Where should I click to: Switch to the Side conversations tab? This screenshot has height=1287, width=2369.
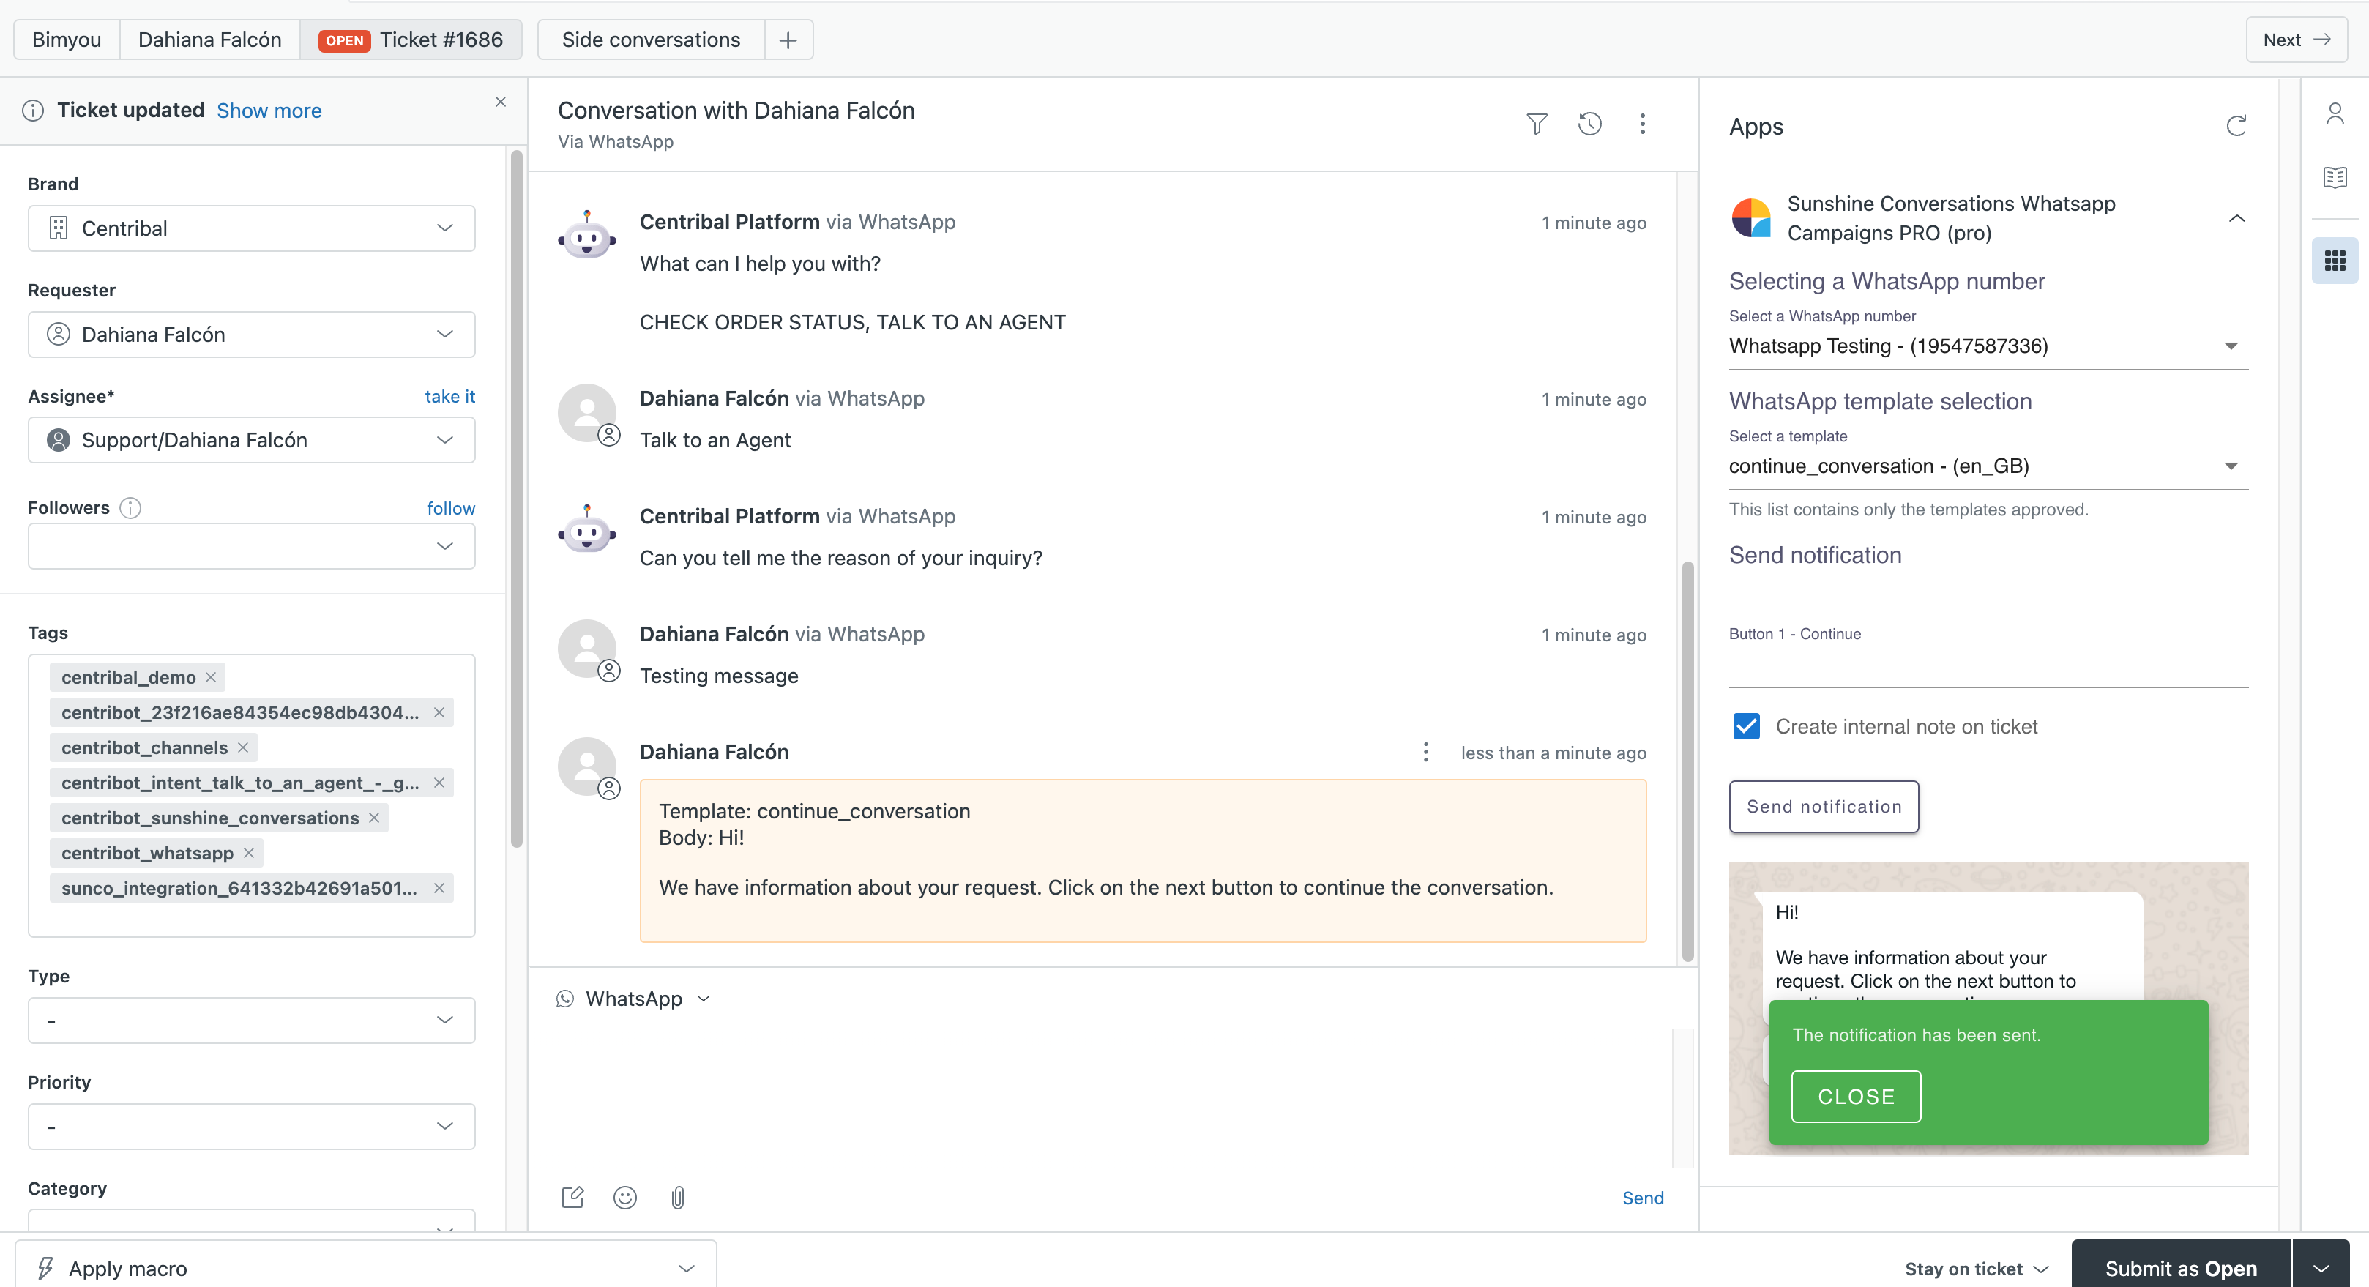(x=650, y=40)
